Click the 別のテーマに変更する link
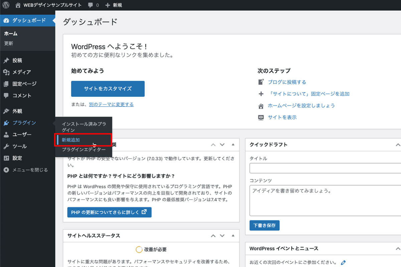The width and height of the screenshot is (401, 267). [111, 104]
